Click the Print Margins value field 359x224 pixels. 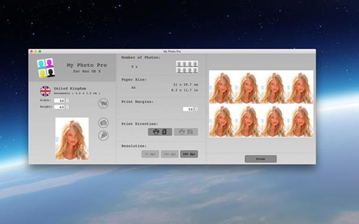[x=188, y=109]
